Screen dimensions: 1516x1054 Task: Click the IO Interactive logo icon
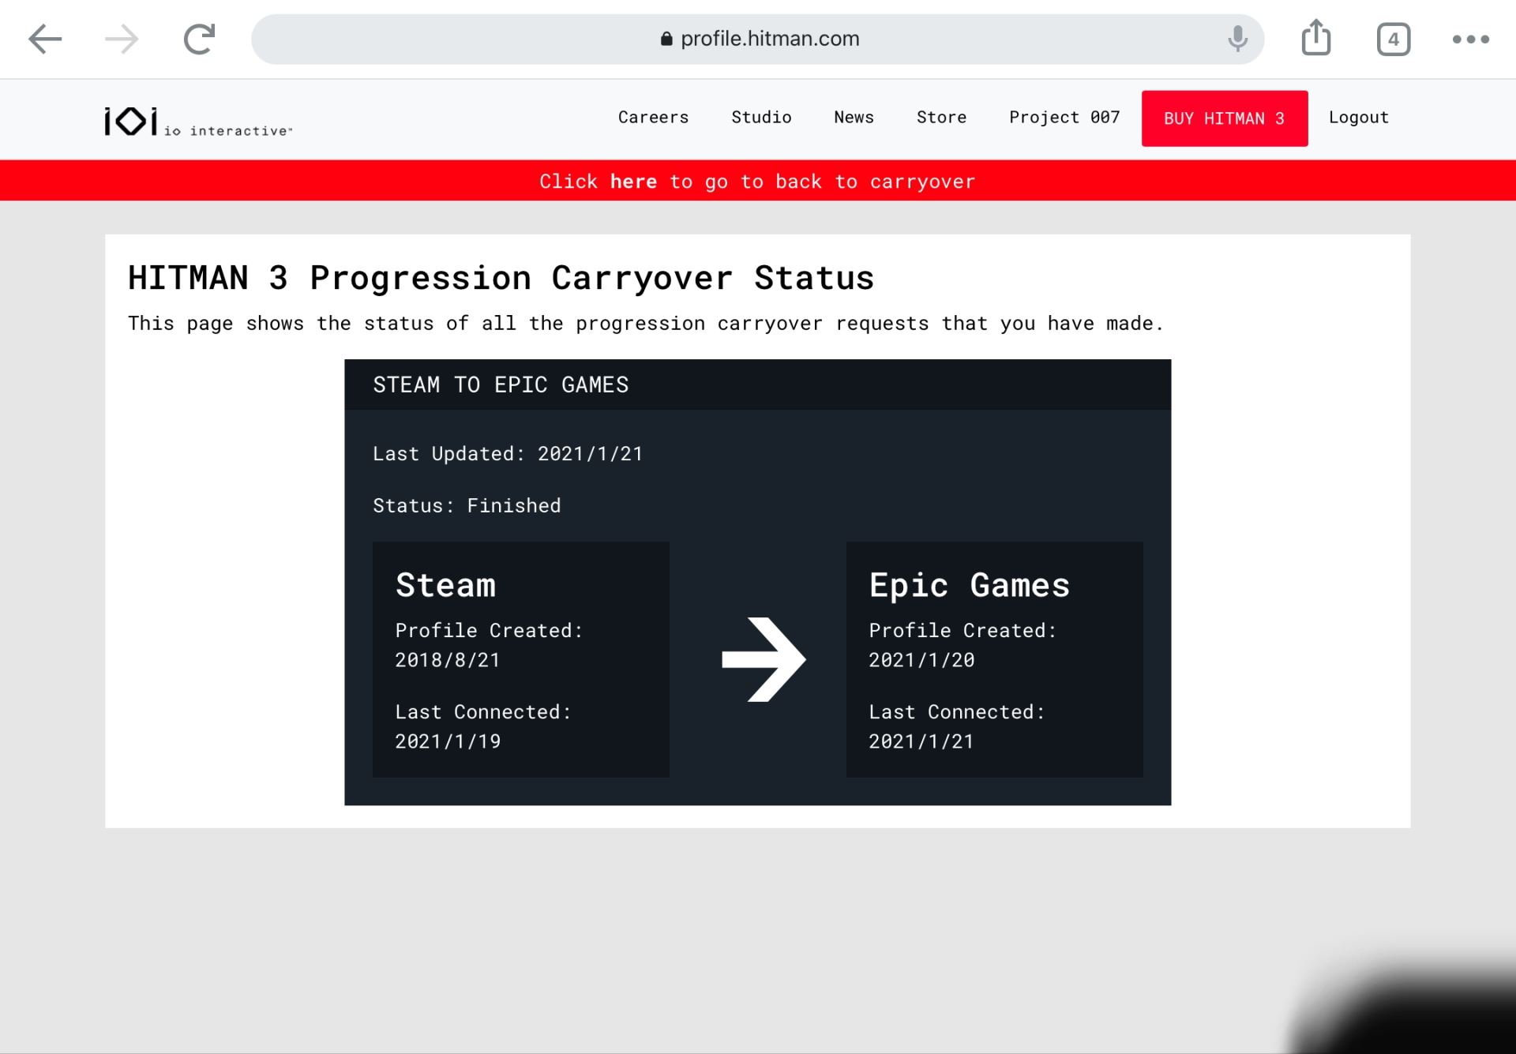point(130,118)
